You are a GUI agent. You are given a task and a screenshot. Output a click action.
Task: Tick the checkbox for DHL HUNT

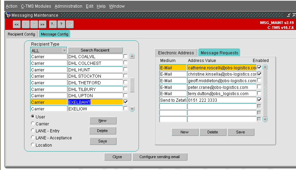tap(125, 69)
